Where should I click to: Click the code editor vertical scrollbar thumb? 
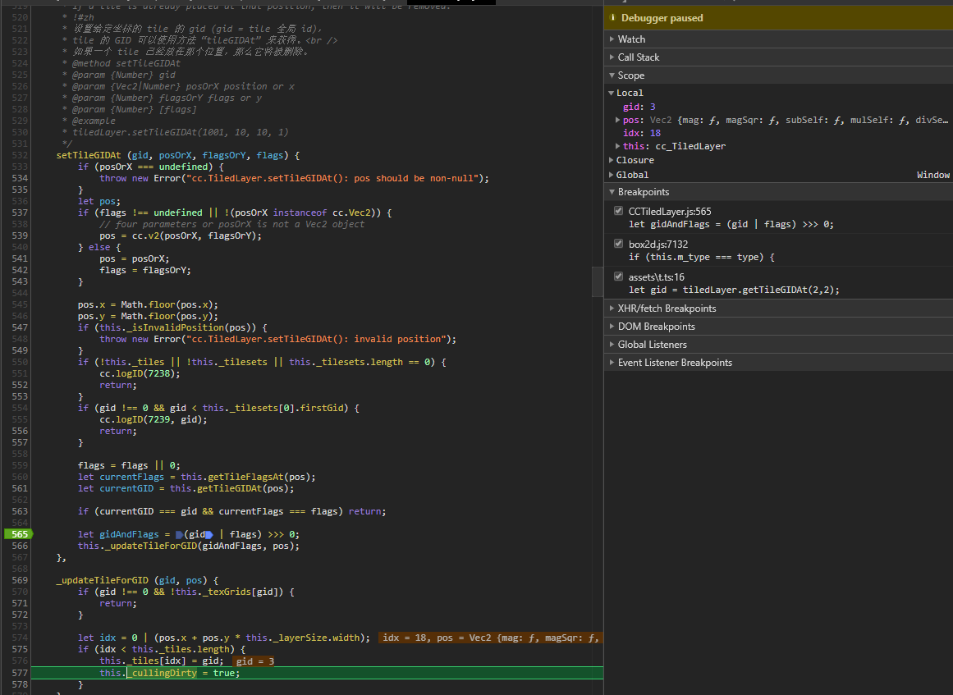click(598, 281)
